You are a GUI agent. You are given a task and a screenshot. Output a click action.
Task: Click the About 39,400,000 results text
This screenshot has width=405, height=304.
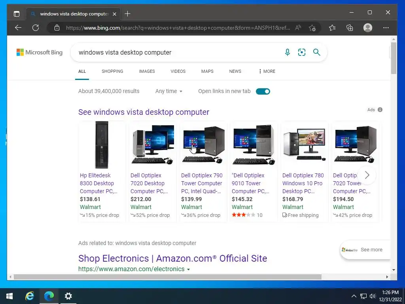tap(109, 91)
